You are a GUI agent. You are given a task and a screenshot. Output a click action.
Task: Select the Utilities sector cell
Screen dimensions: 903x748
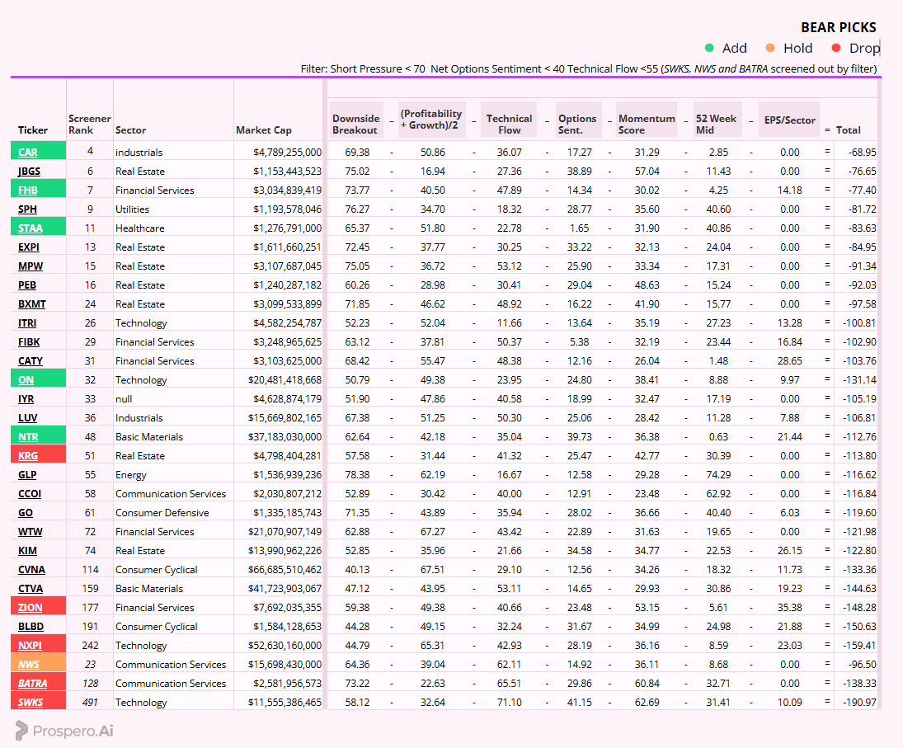point(133,209)
